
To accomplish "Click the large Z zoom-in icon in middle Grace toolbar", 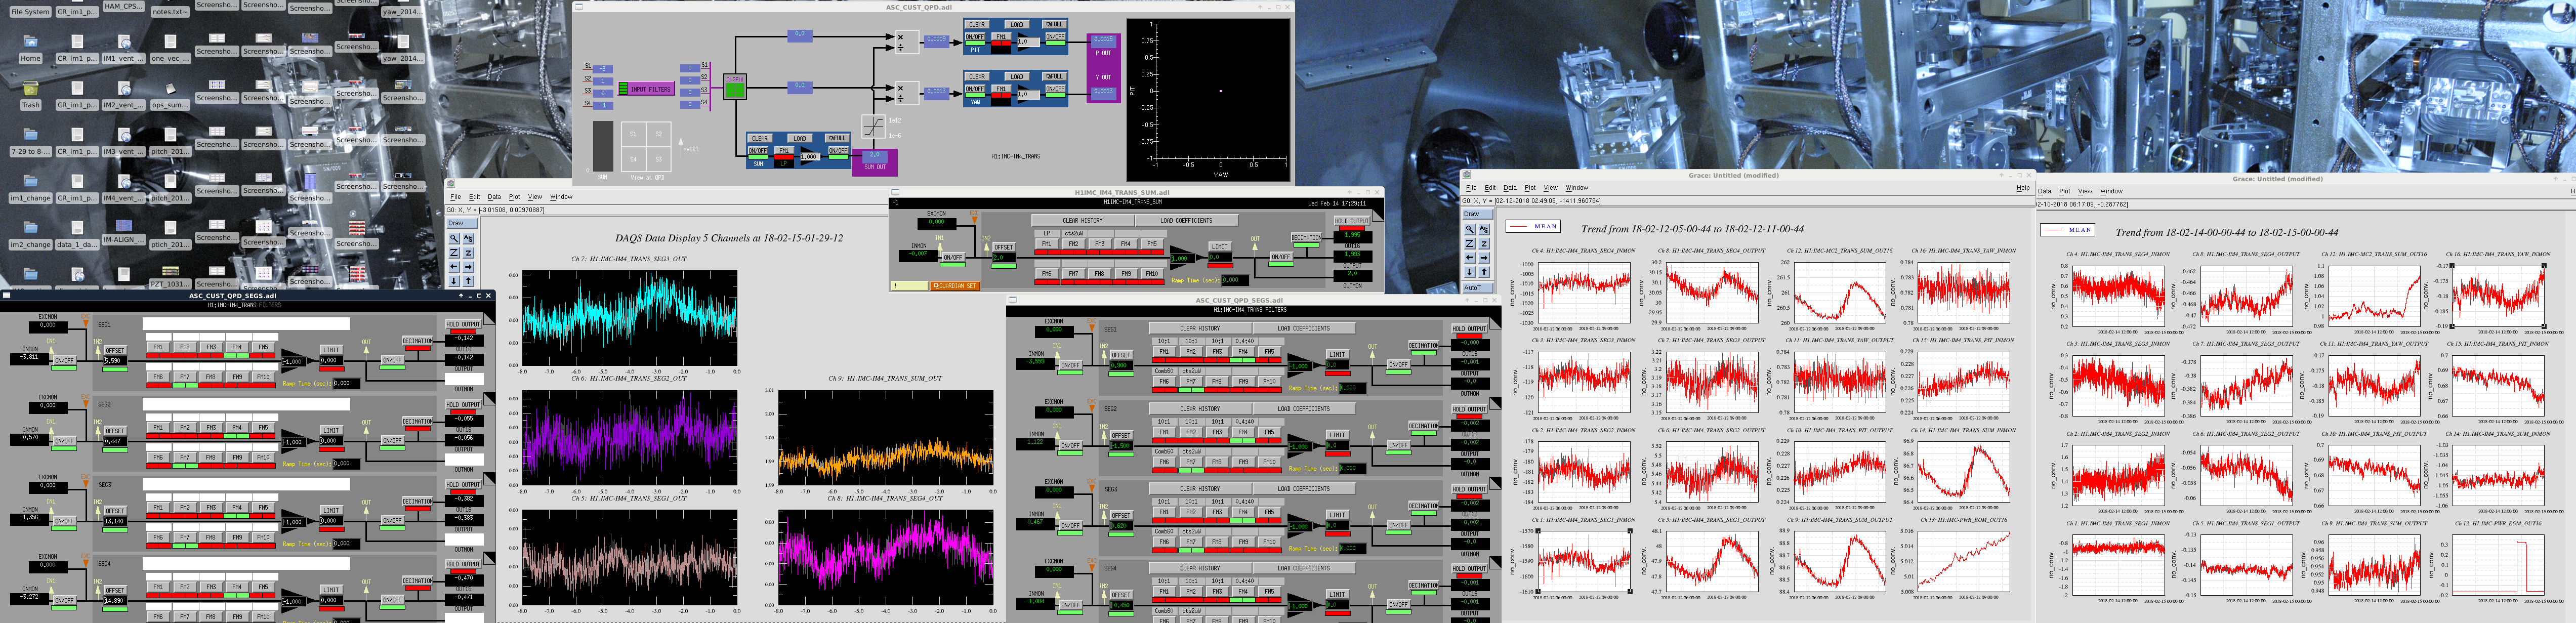I will 1470,244.
